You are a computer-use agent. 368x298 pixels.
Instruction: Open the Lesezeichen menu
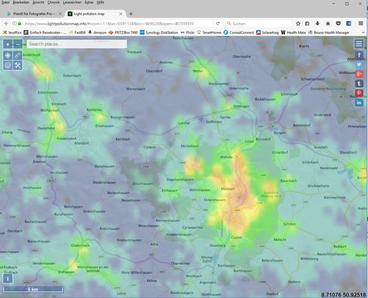pyautogui.click(x=72, y=2)
